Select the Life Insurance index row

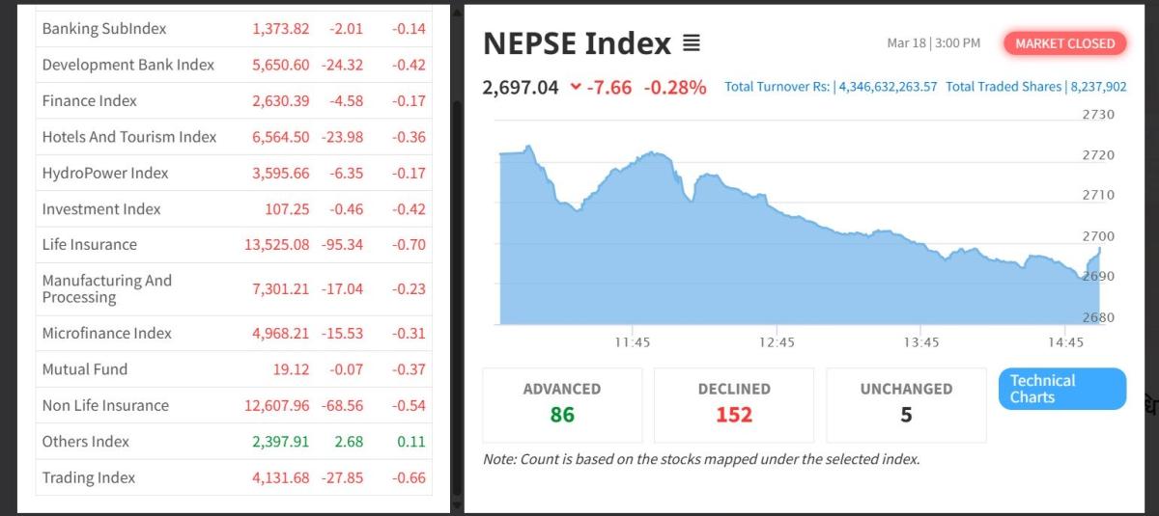point(90,245)
